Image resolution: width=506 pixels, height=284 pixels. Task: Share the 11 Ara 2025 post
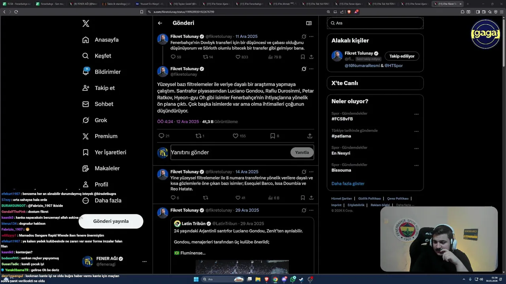[311, 57]
